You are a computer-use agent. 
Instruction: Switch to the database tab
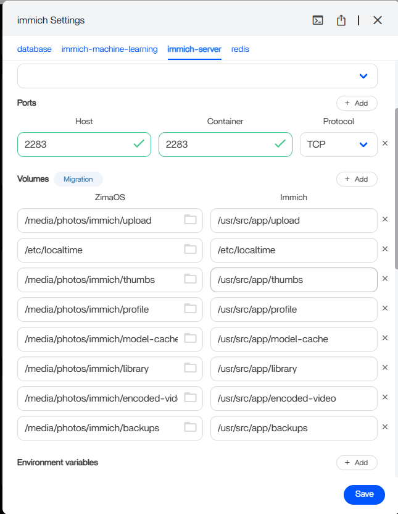(x=35, y=49)
